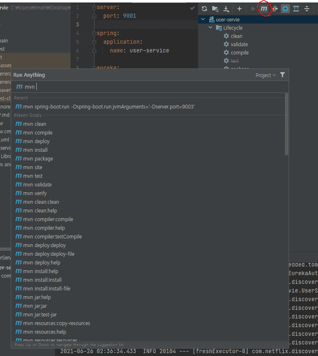
Task: Click the Download Sources icon
Action: click(226, 9)
